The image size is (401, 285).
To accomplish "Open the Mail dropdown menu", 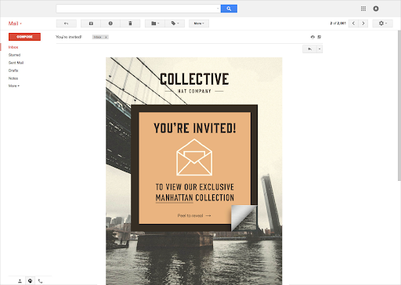I will pos(15,23).
